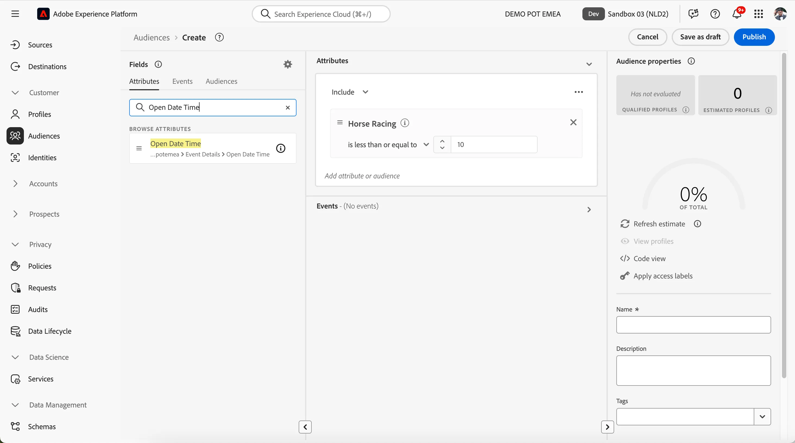Select the Attributes fields tab

pyautogui.click(x=144, y=81)
